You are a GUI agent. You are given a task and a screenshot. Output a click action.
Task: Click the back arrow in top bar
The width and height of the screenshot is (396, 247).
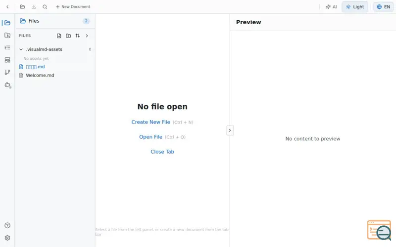(x=7, y=7)
